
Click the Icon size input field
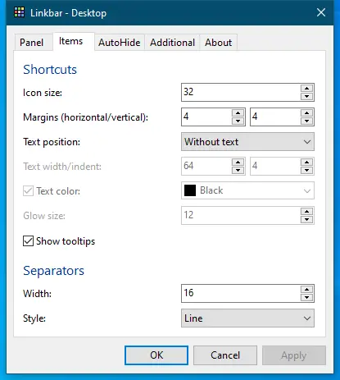(241, 92)
